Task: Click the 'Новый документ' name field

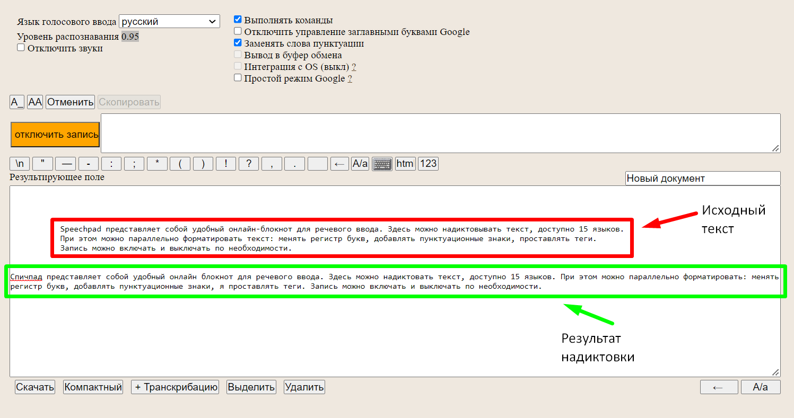Action: [x=703, y=179]
